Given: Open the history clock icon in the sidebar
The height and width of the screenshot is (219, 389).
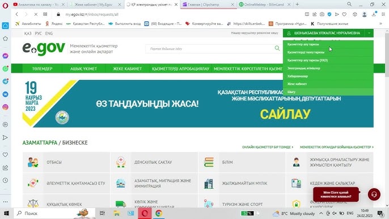Looking at the screenshot, I should 5,180.
